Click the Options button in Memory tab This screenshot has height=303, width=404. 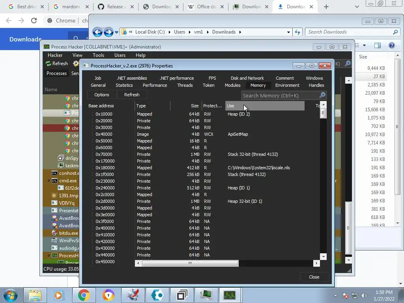click(102, 95)
